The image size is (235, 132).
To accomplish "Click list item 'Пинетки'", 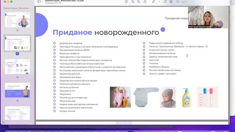I will 153,63.
